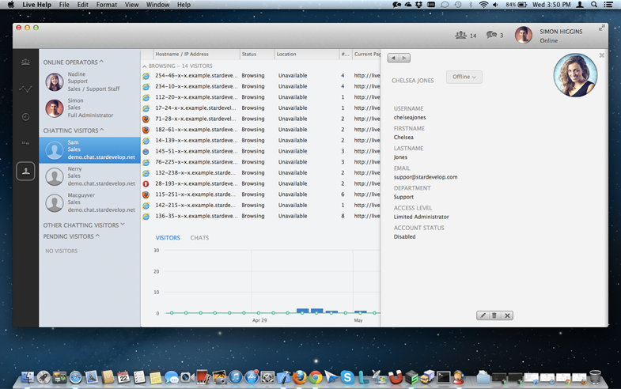
Task: Go to next account with right arrow
Action: (404, 58)
